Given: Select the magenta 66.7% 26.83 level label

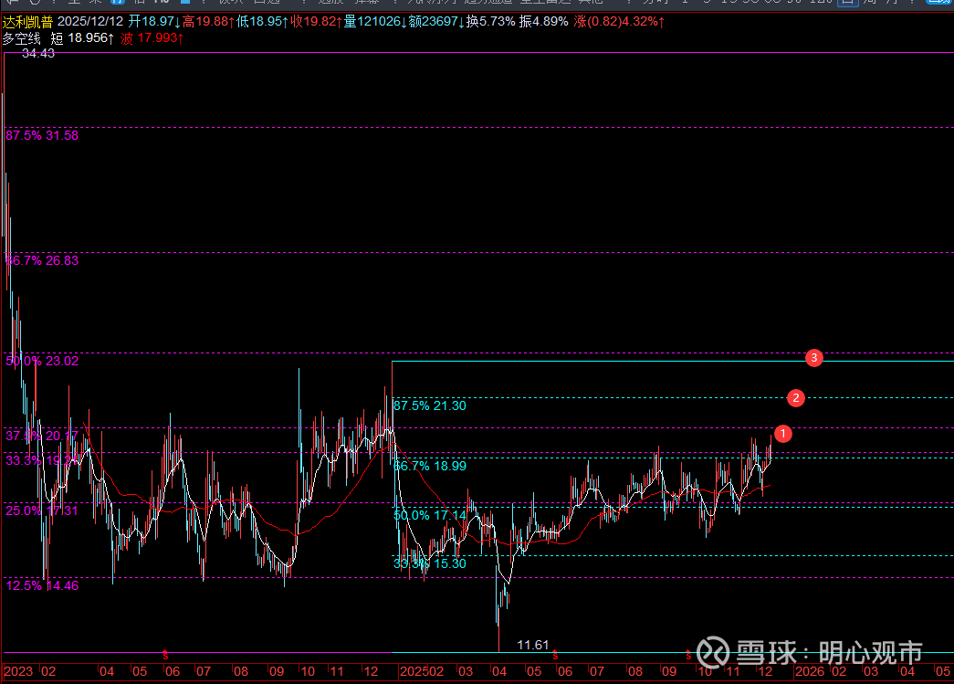Looking at the screenshot, I should point(42,260).
